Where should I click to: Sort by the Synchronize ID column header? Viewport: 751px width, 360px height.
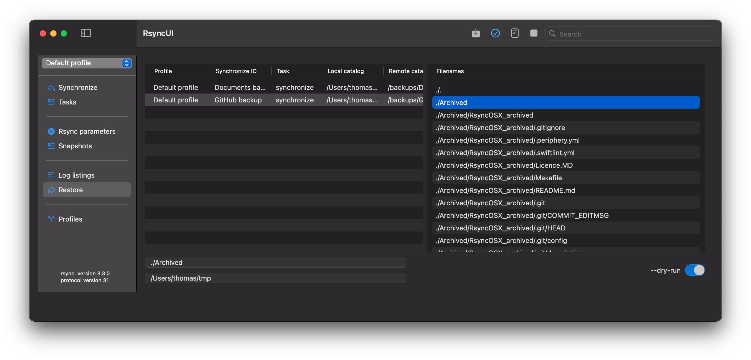click(236, 71)
